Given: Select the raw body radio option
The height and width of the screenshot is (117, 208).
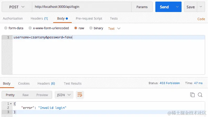Looking at the screenshot, I should pyautogui.click(x=76, y=28).
